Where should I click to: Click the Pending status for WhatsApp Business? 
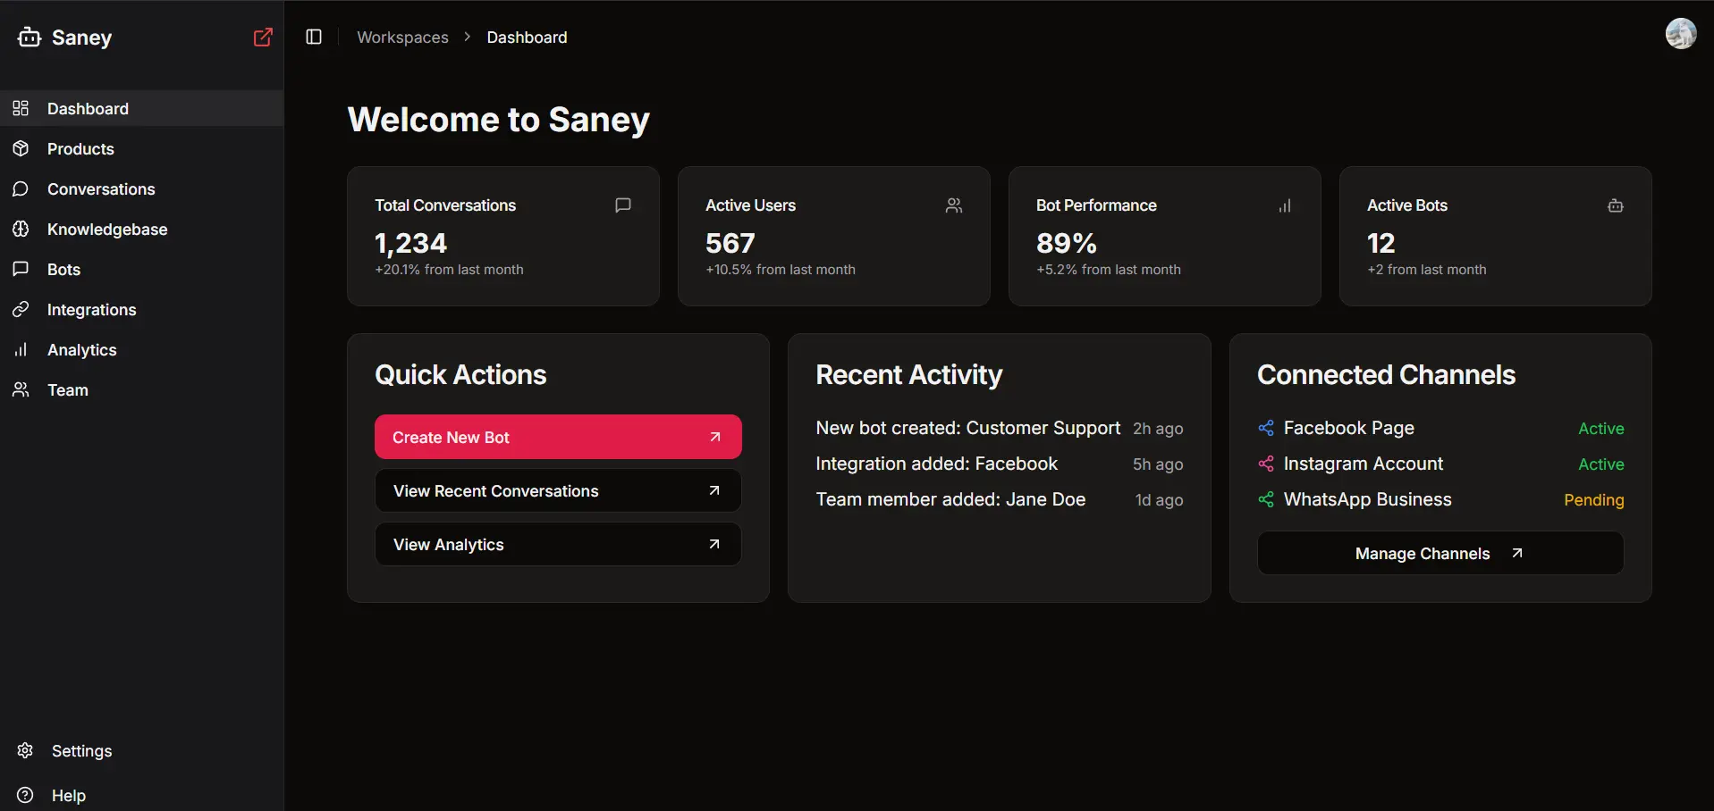pyautogui.click(x=1594, y=499)
